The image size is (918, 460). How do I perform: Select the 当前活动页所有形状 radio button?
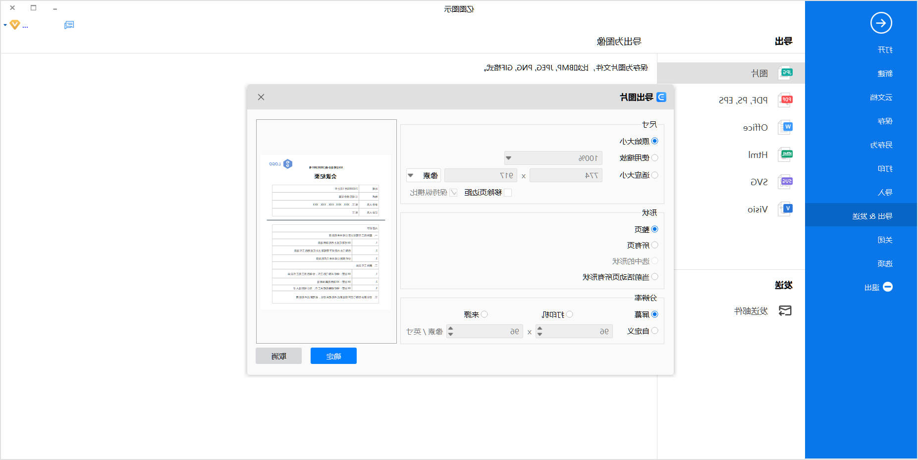click(x=654, y=277)
